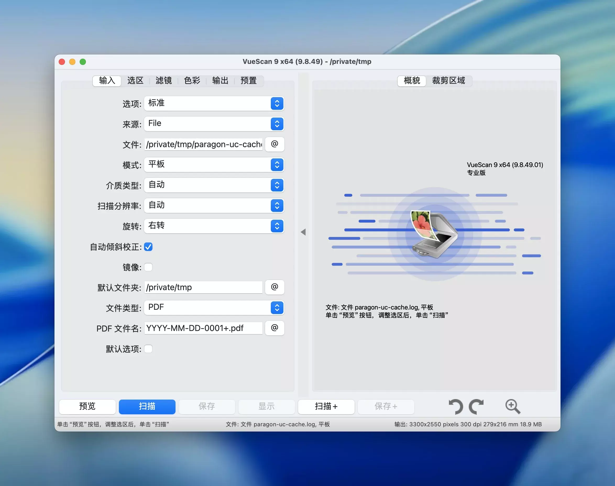Image resolution: width=615 pixels, height=486 pixels.
Task: Click the VueScan scanner logo image
Action: tap(434, 234)
